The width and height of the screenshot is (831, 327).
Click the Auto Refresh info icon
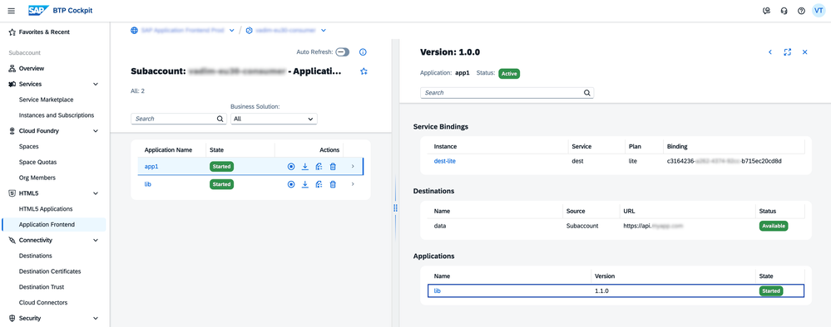[363, 51]
